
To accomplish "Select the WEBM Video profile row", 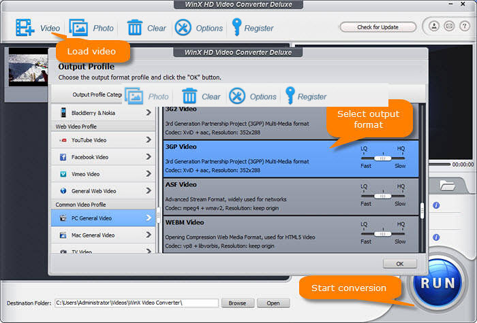I will click(291, 235).
